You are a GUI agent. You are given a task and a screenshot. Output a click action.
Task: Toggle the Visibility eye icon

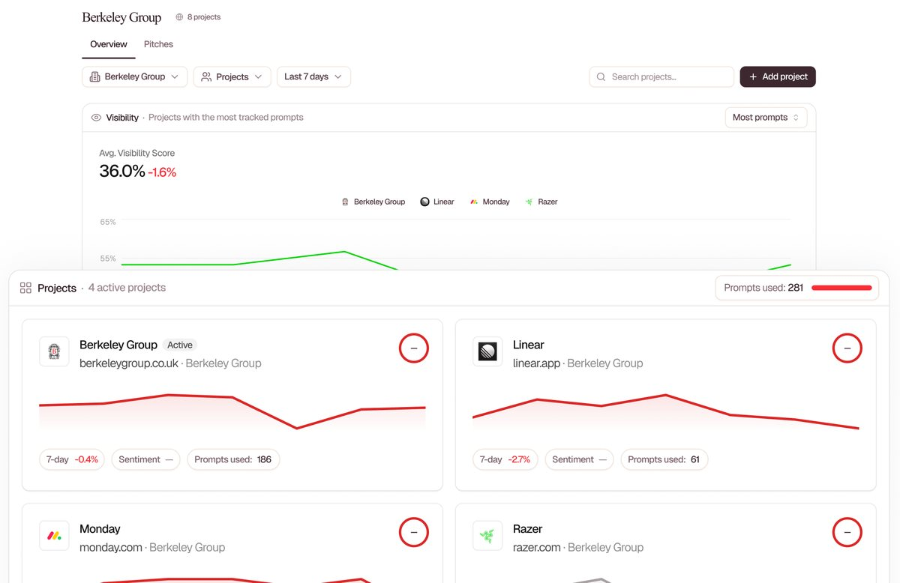[96, 118]
